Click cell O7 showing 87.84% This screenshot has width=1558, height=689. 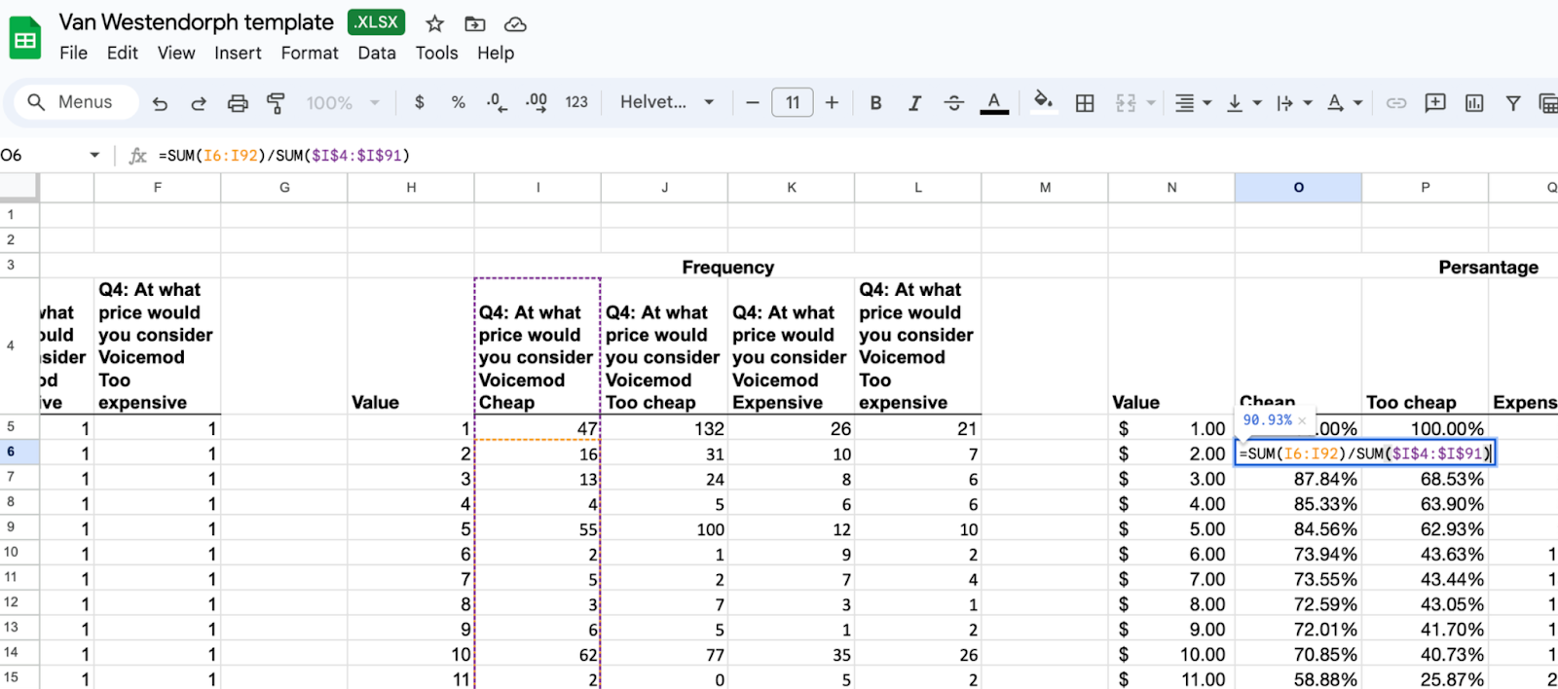(1298, 478)
